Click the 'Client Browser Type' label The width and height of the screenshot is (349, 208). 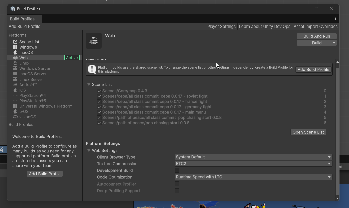coord(116,157)
